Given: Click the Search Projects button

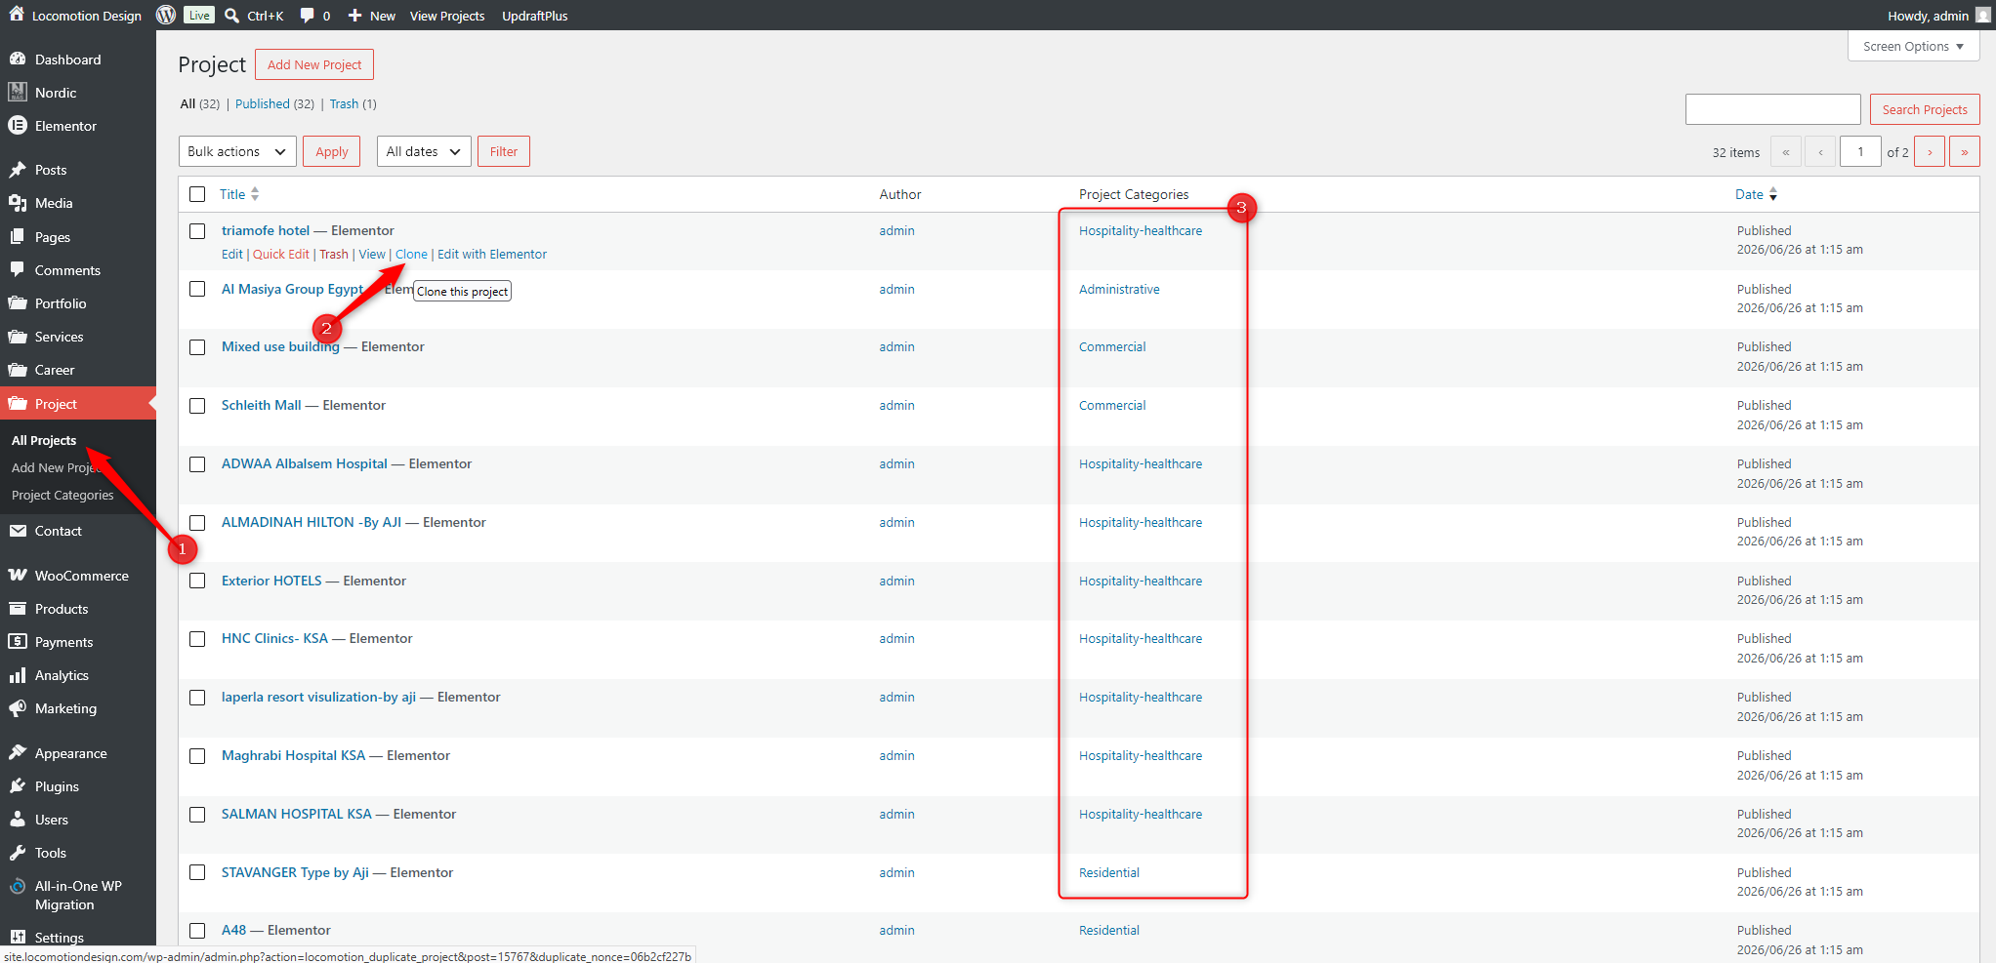Looking at the screenshot, I should point(1925,109).
